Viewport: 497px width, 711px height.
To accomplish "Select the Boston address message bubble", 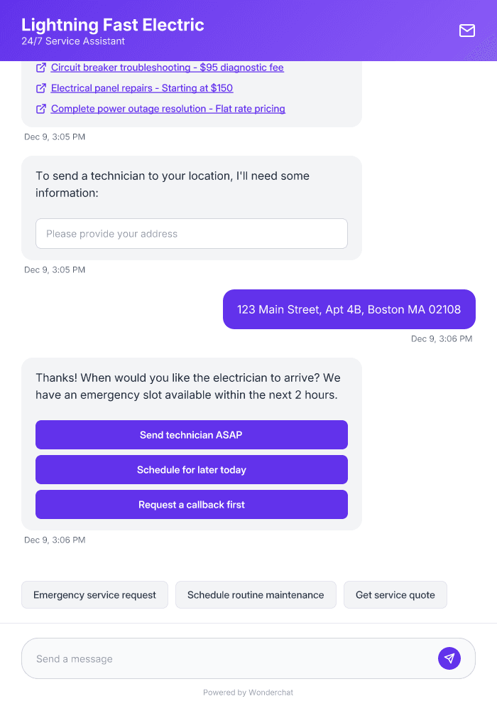I will 349,309.
